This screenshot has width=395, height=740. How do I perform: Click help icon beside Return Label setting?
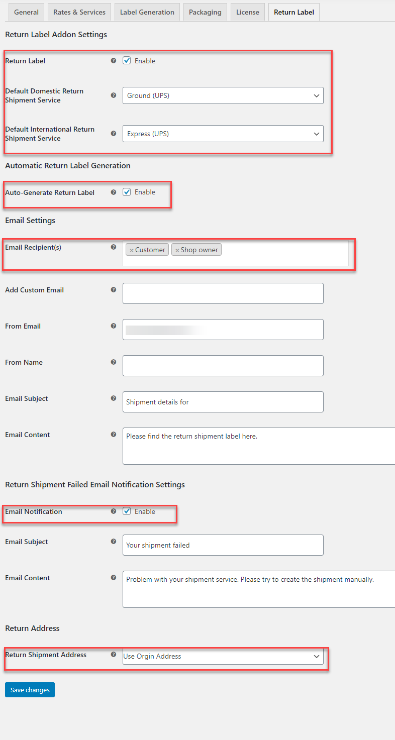click(114, 61)
